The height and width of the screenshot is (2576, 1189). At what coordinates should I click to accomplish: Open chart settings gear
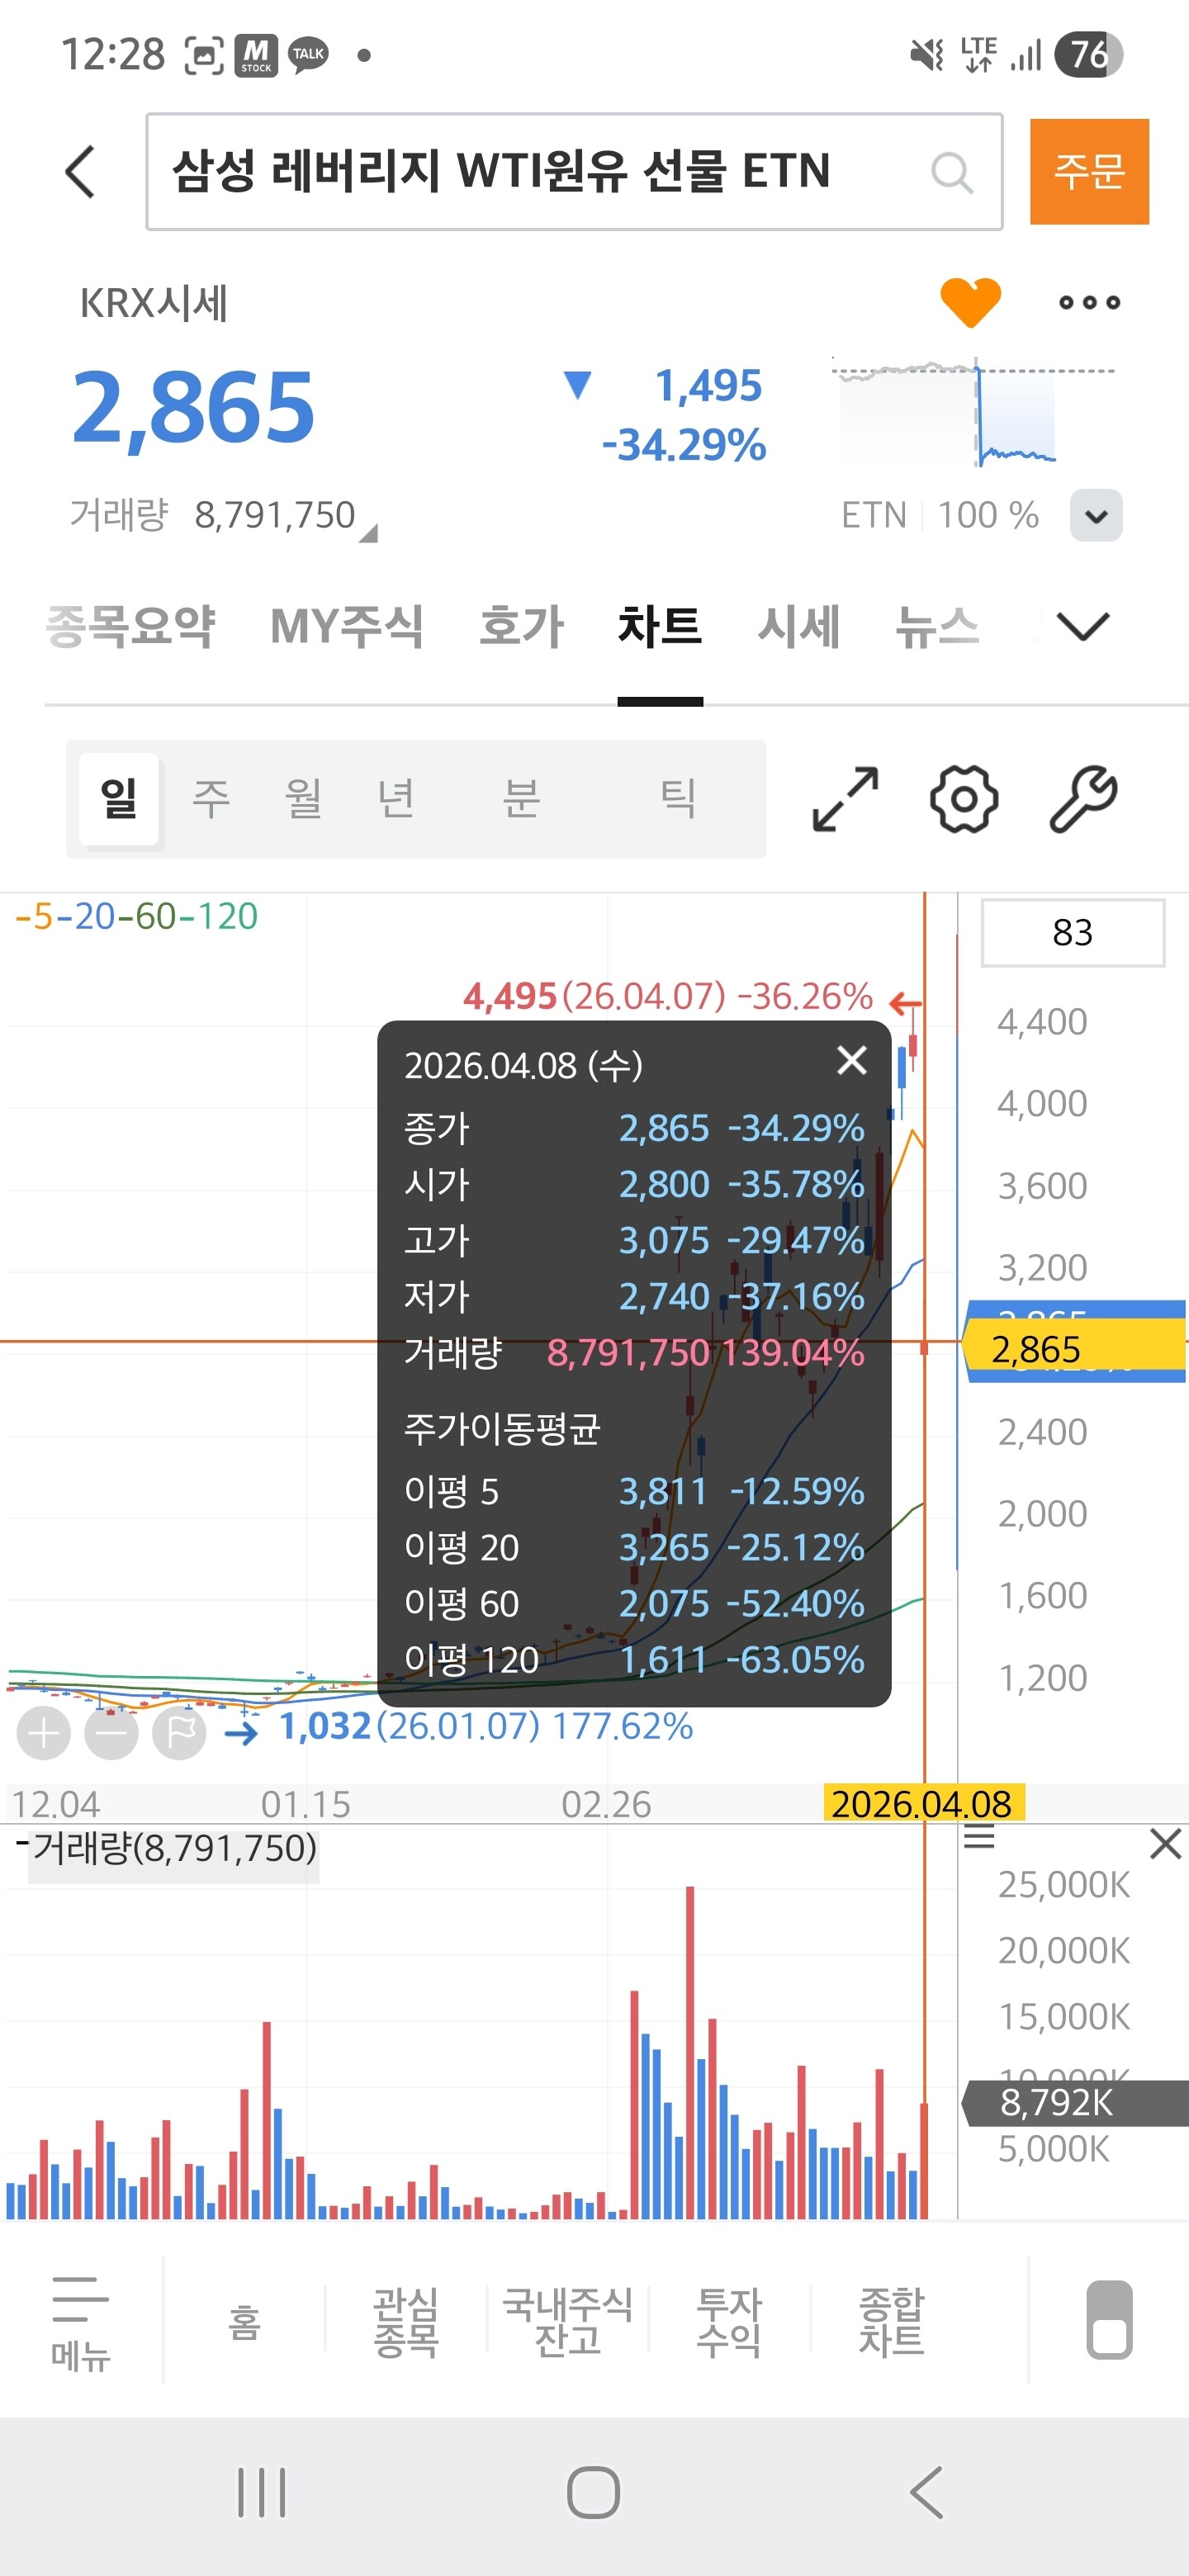[x=964, y=799]
